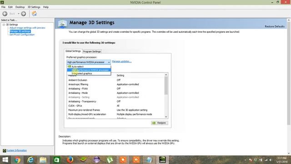Screen dimensions: 291x164
Task: Select the Antialiasing - FXAA row
Action: [x=115, y=89]
